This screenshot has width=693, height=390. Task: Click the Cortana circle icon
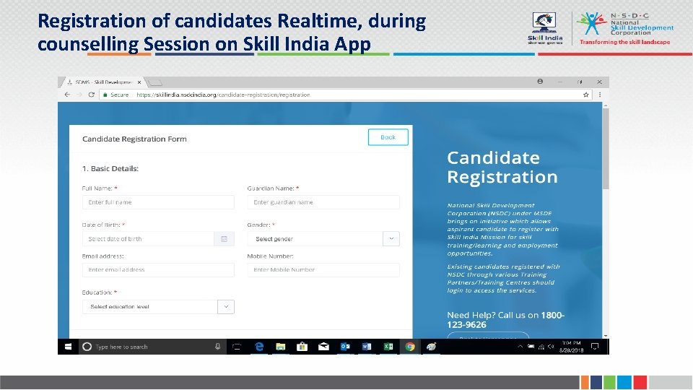87,347
